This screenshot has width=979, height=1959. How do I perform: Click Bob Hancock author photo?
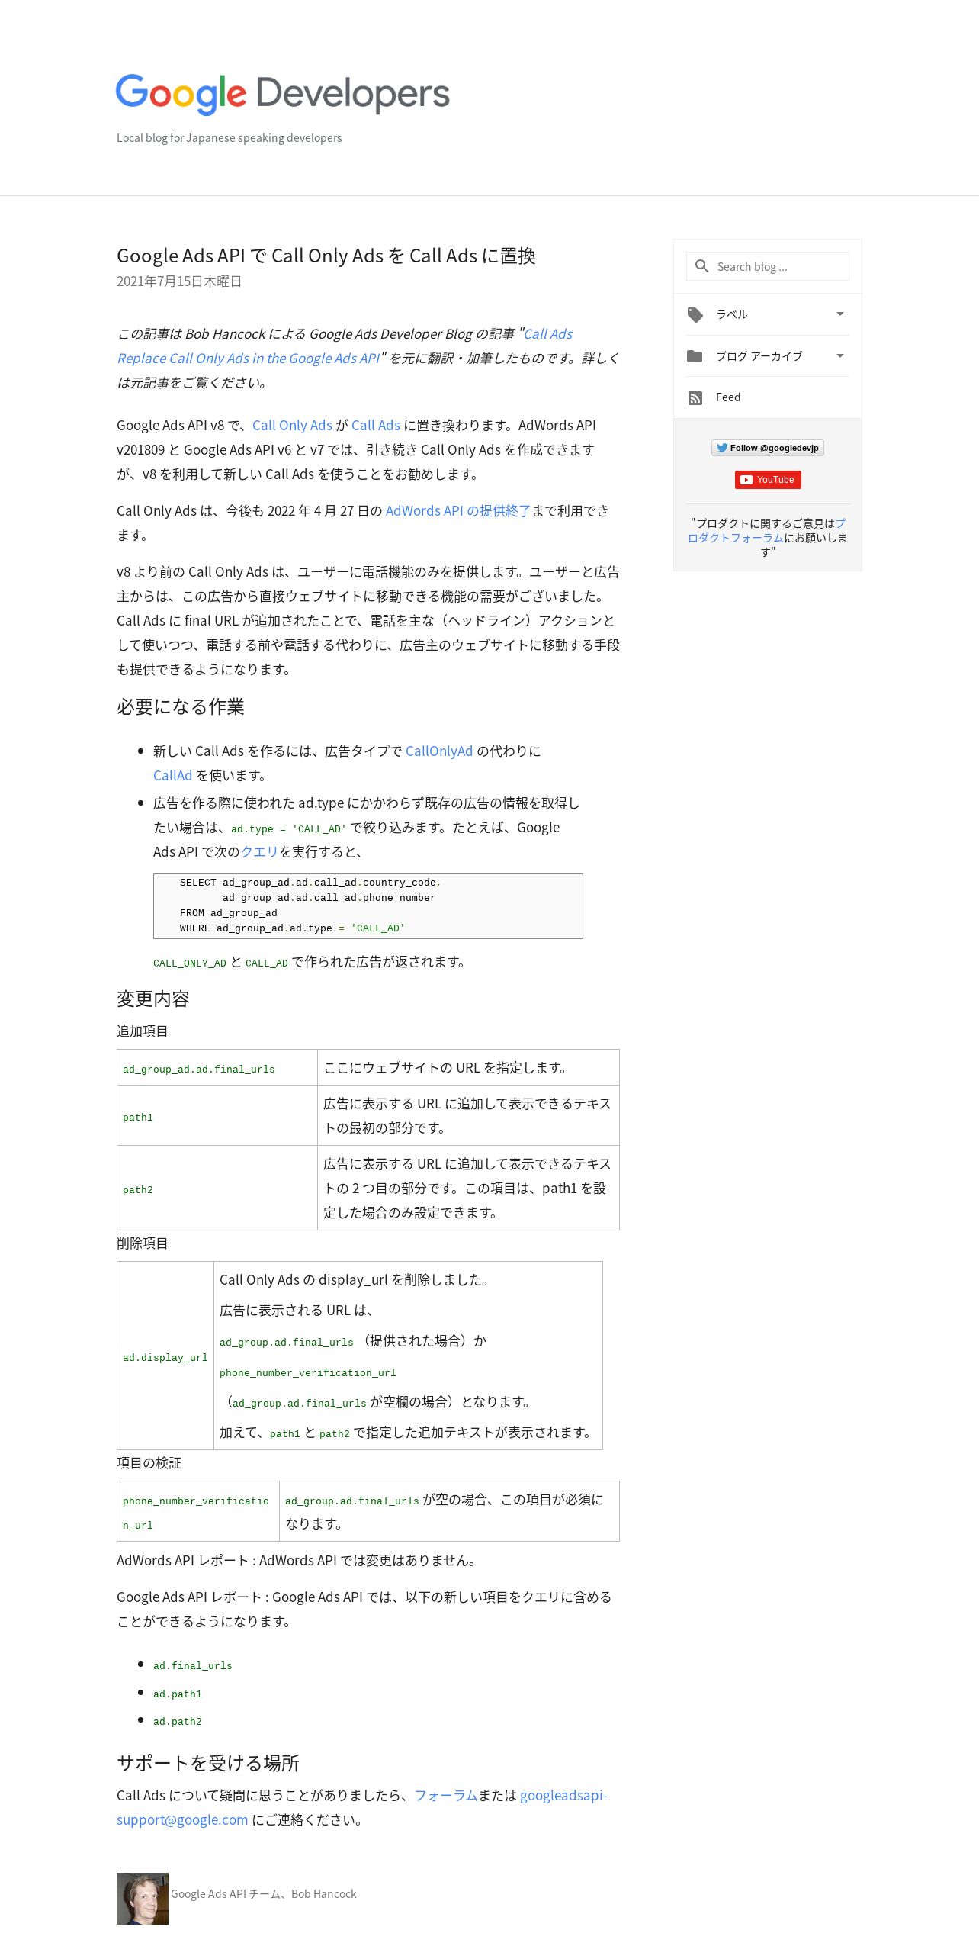143,1899
